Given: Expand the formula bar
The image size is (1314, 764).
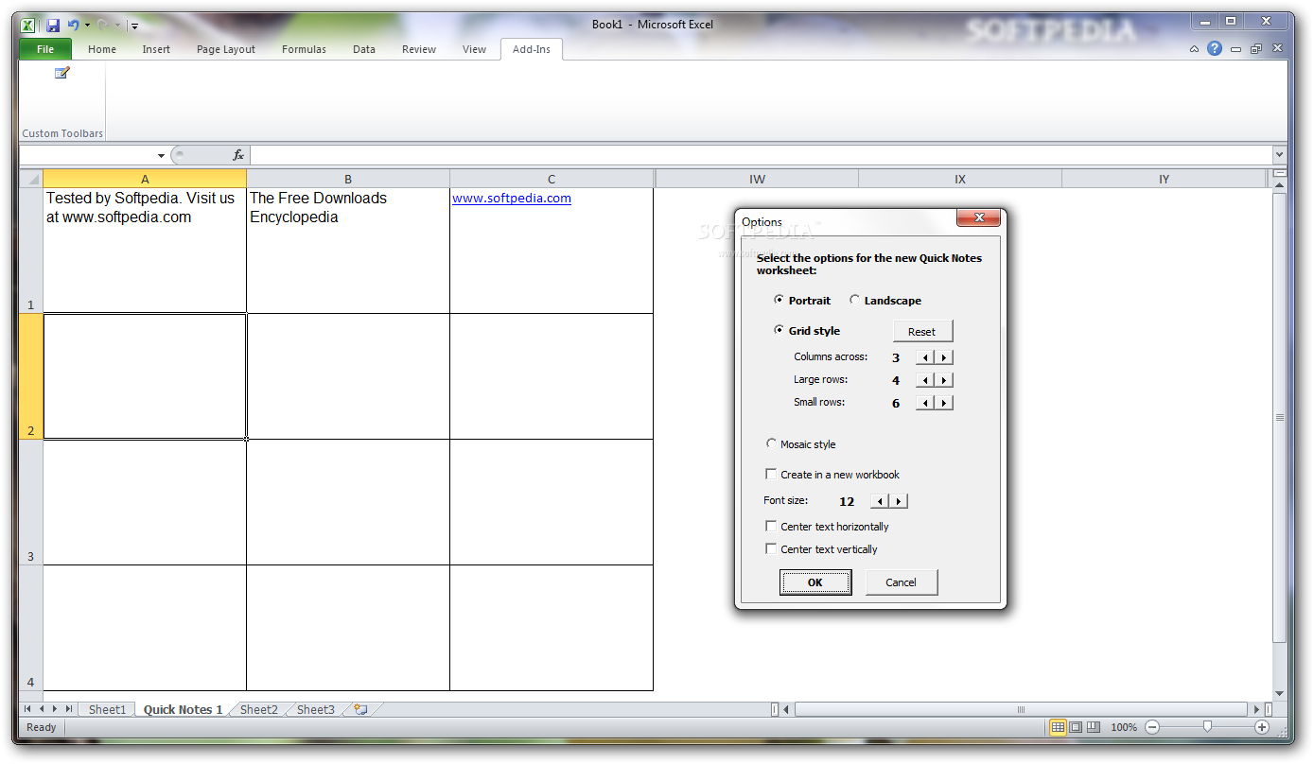Looking at the screenshot, I should [x=1280, y=155].
